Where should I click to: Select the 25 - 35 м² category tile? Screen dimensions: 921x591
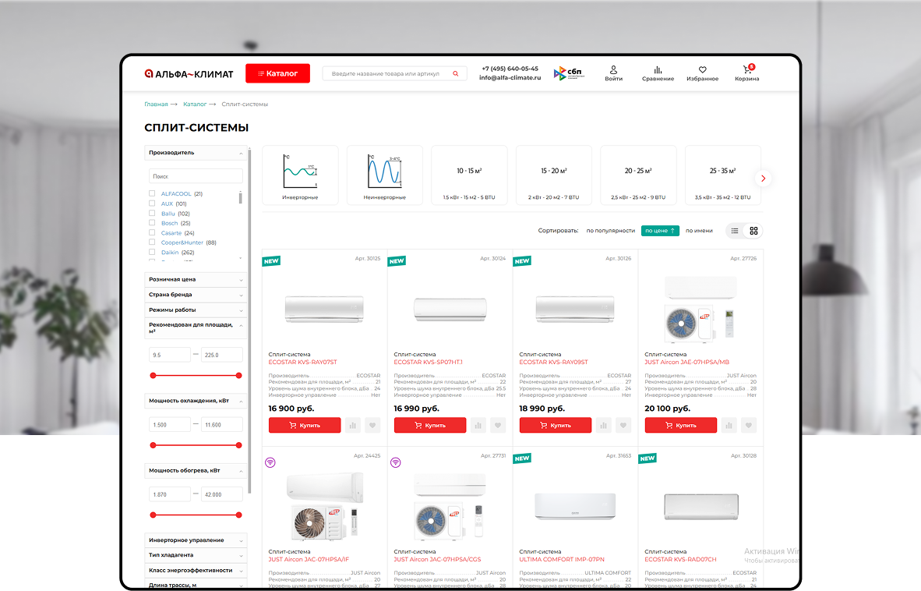(723, 175)
